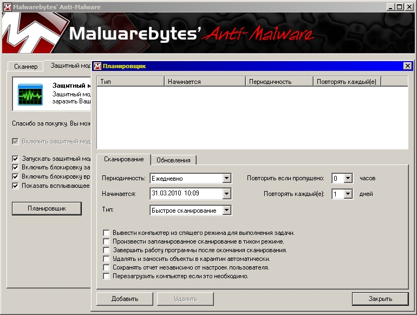Switch to the Сканирование tab
417x315 pixels.
123,159
